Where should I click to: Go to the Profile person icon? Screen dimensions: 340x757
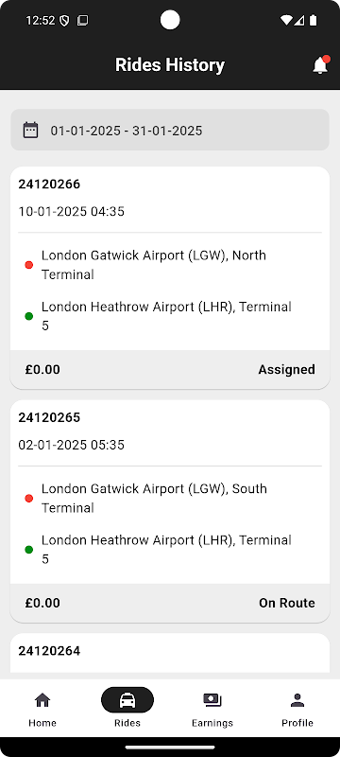(x=297, y=700)
